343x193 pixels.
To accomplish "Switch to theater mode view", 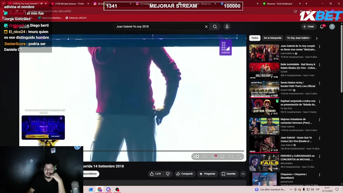I will point(222,157).
